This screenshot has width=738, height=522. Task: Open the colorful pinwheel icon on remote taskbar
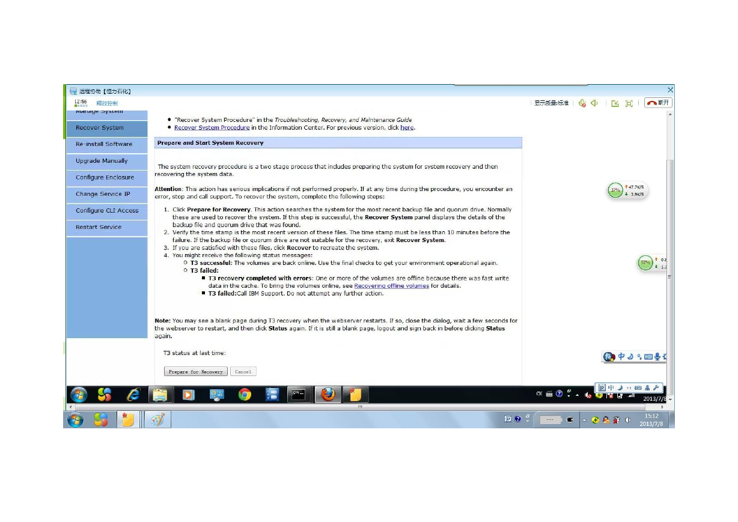[x=105, y=395]
